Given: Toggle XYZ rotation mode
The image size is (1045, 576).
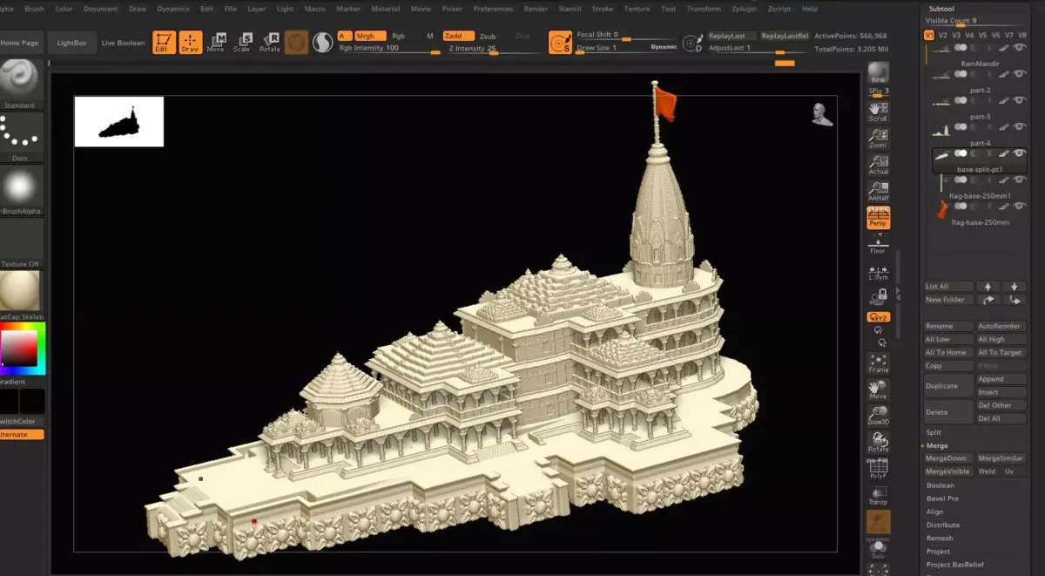Looking at the screenshot, I should click(x=879, y=317).
